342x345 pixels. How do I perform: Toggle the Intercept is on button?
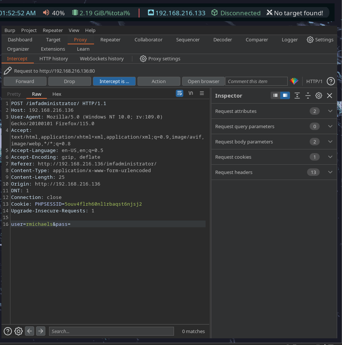coord(114,81)
